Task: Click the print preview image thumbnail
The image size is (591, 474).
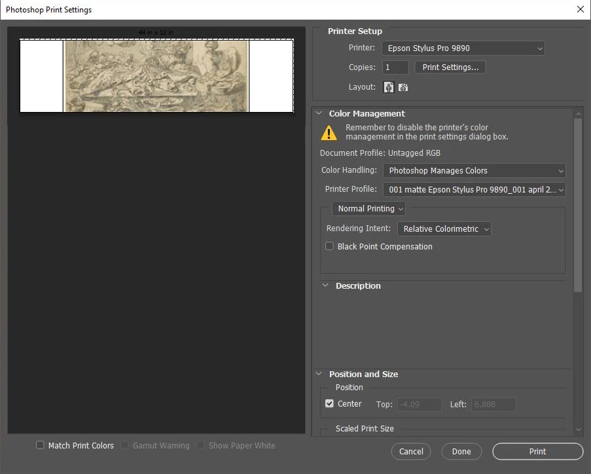Action: pos(156,76)
